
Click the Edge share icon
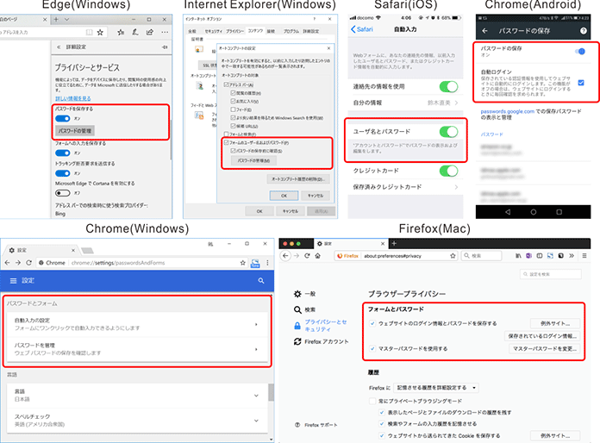[150, 33]
